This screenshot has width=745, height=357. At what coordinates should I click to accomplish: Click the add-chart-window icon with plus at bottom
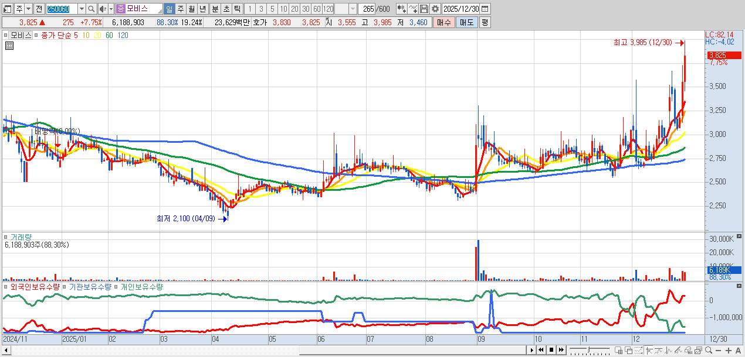point(618,350)
